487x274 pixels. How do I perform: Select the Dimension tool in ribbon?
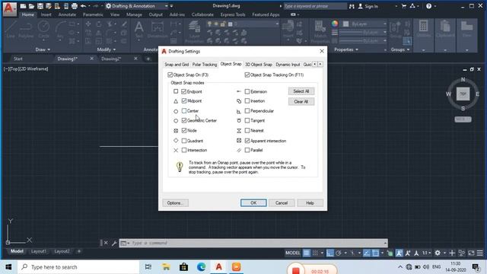tap(158, 30)
